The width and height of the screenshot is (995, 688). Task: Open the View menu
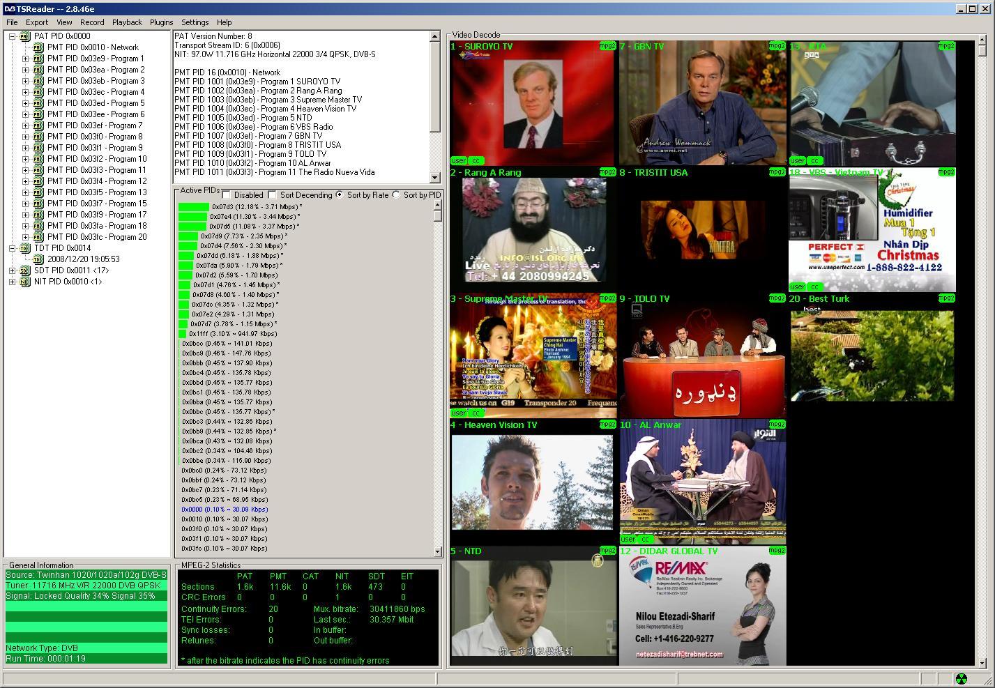click(x=64, y=22)
